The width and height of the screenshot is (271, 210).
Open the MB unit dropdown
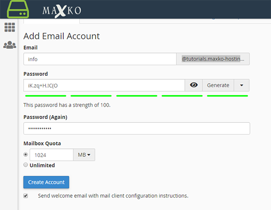tap(84, 155)
